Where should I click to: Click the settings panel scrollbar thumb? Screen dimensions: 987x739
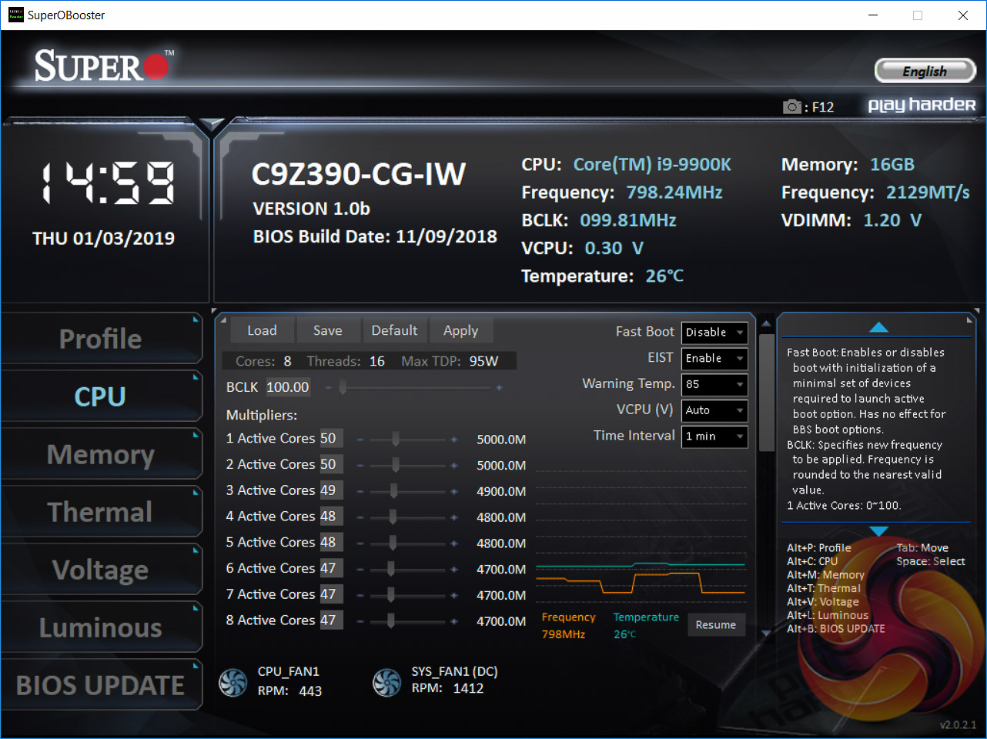click(766, 393)
